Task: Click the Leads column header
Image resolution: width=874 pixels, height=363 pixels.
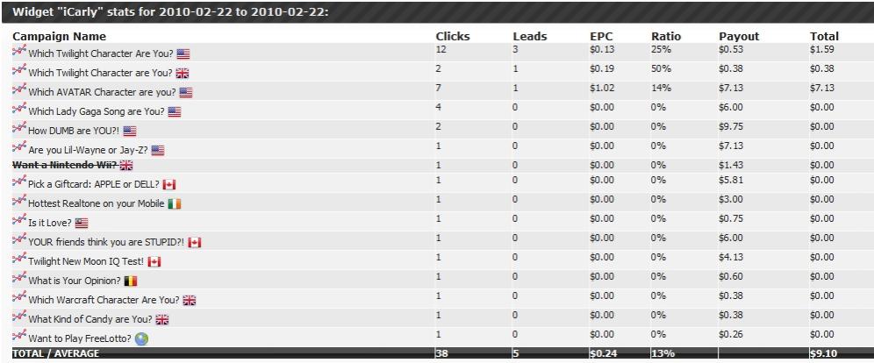Action: pos(530,36)
